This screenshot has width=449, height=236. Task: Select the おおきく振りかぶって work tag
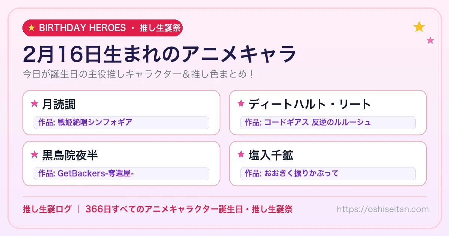[328, 173]
